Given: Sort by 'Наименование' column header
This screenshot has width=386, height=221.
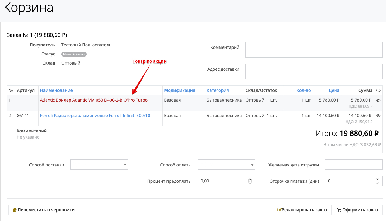Looking at the screenshot, I should click(x=56, y=90).
